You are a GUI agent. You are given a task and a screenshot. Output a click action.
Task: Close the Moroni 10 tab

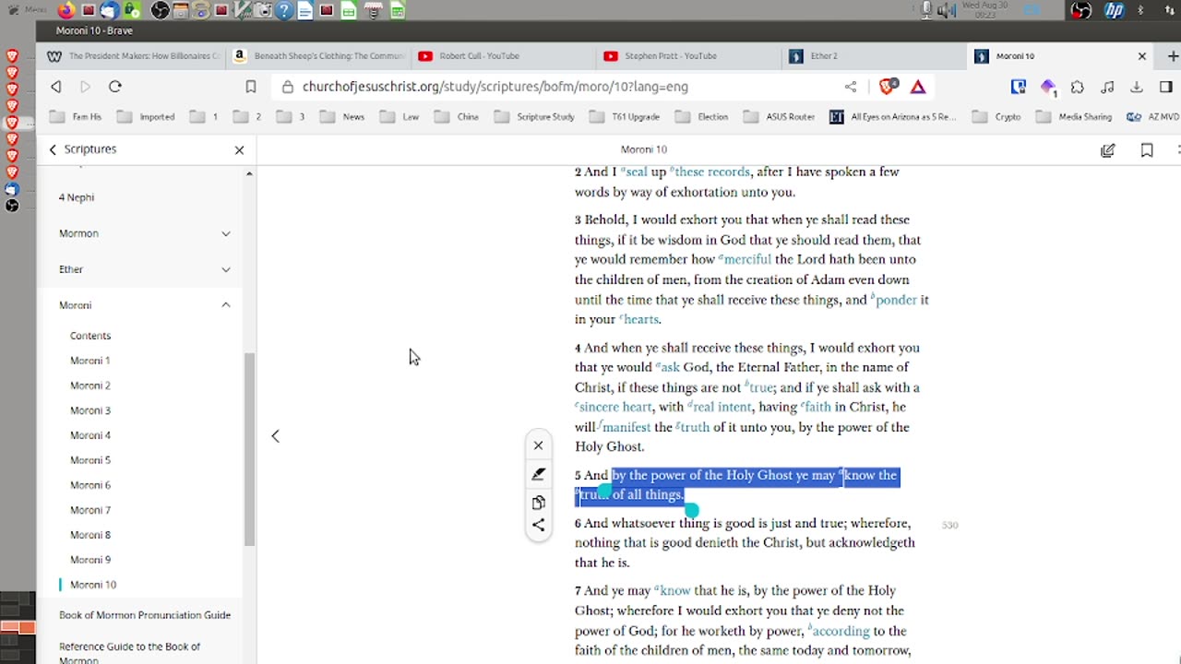click(x=1141, y=56)
